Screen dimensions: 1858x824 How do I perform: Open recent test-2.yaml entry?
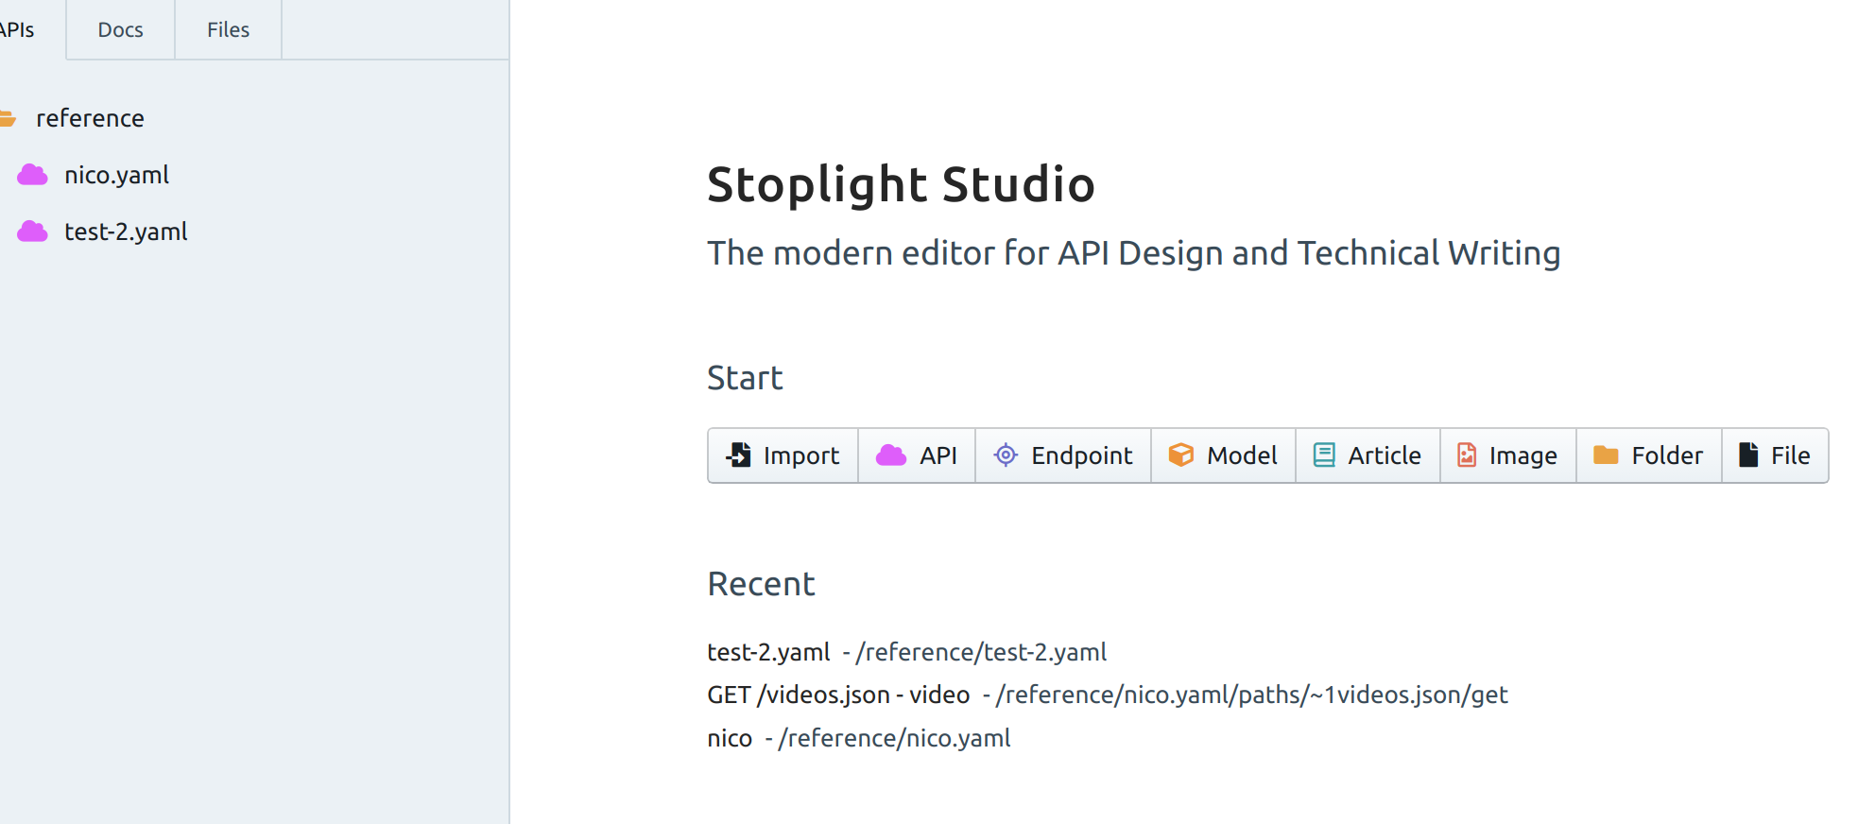click(768, 652)
